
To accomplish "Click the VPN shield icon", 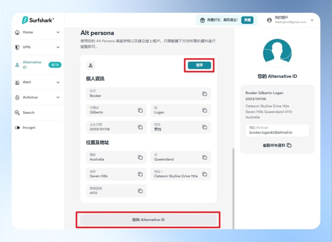I will pos(18,47).
